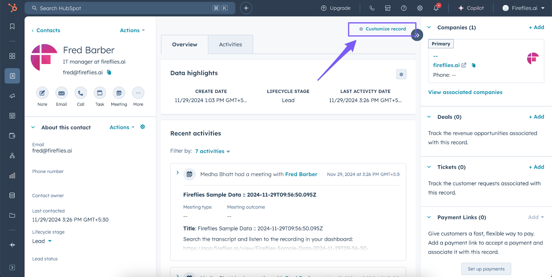Viewport: 552px width, 277px height.
Task: Open the Notifications bell
Action: tap(436, 8)
